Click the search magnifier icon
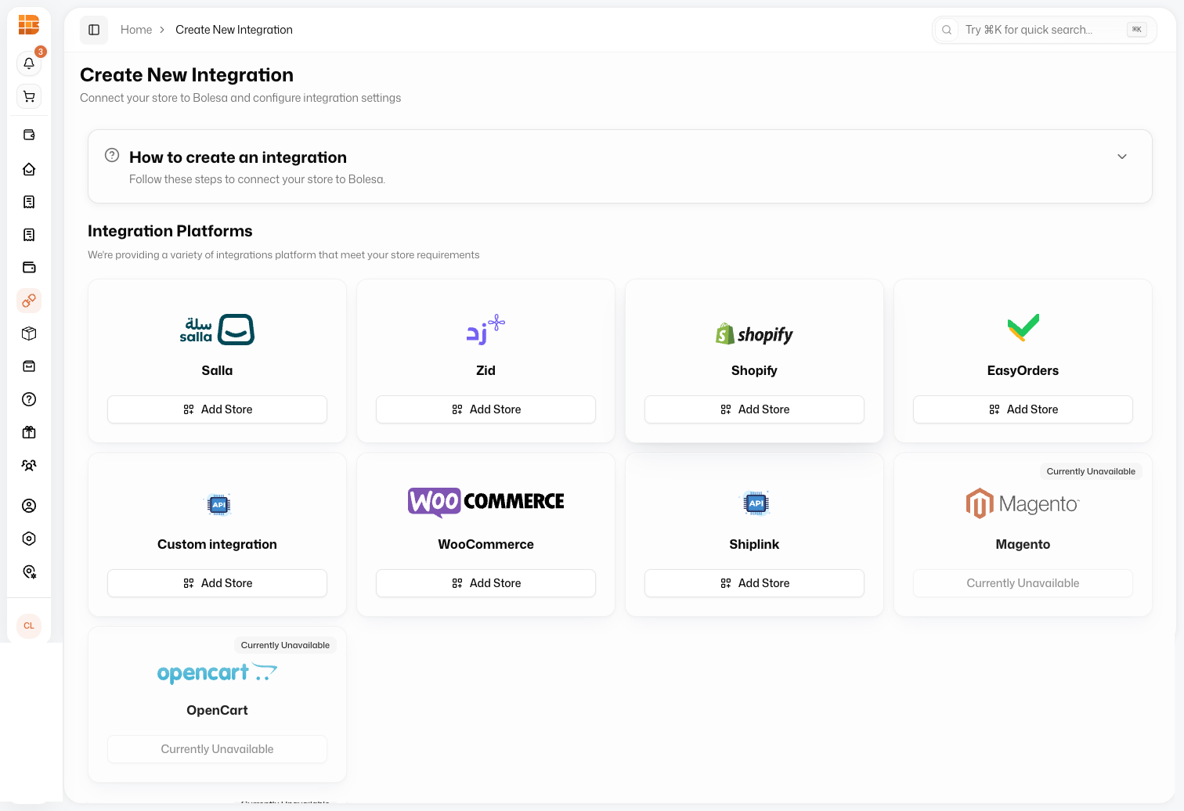The image size is (1184, 811). 947,30
